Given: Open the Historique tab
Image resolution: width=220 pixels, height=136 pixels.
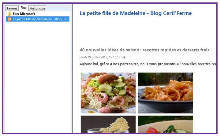Looking at the screenshot, I should click(x=37, y=8).
